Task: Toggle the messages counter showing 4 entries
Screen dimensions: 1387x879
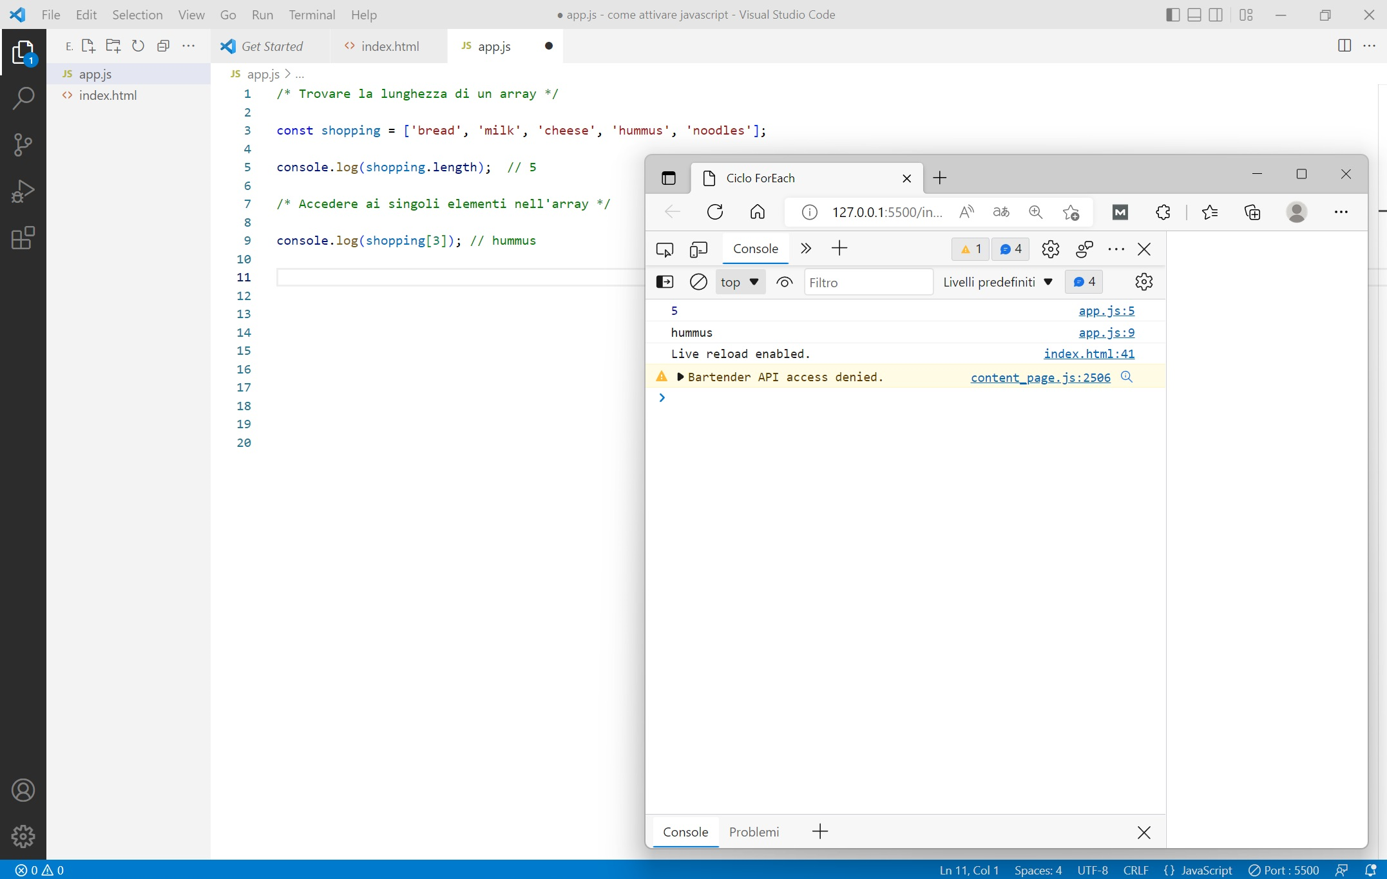Action: click(x=1010, y=249)
